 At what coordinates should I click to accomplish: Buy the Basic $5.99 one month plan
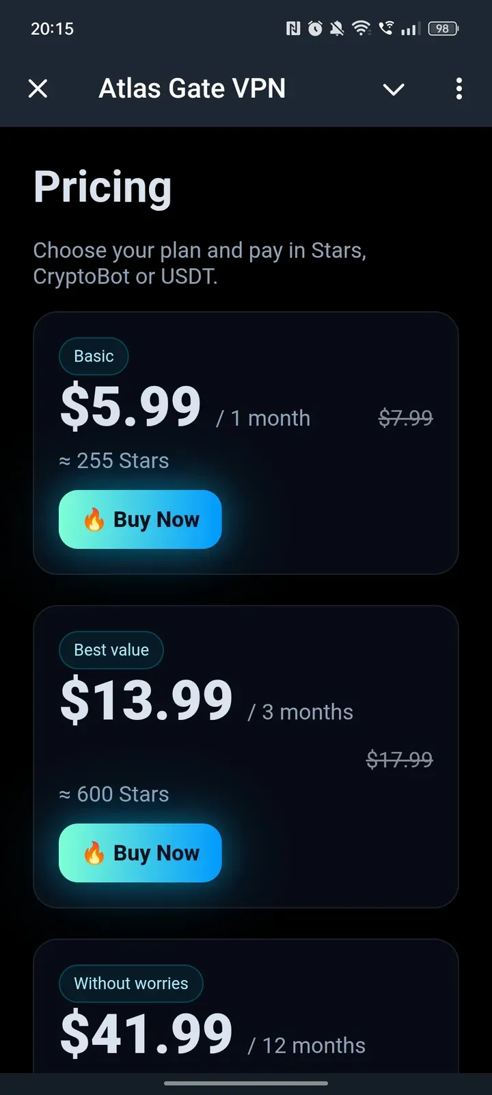140,519
